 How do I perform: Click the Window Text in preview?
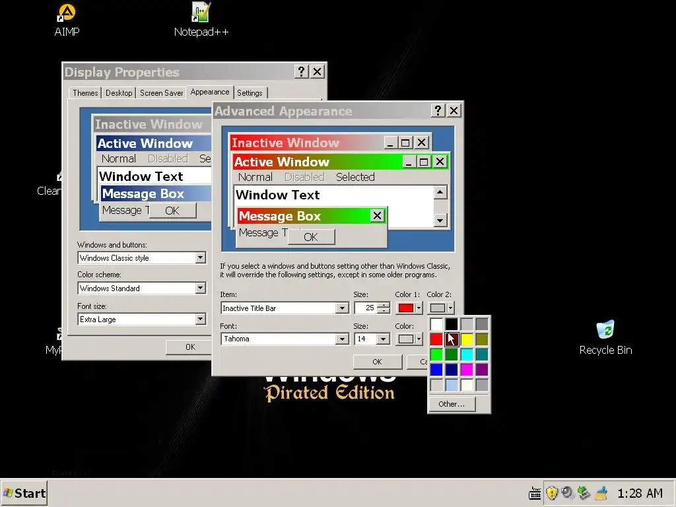(x=278, y=195)
